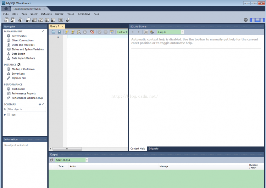
Task: Open Users and Privileges
Action: coord(23,45)
